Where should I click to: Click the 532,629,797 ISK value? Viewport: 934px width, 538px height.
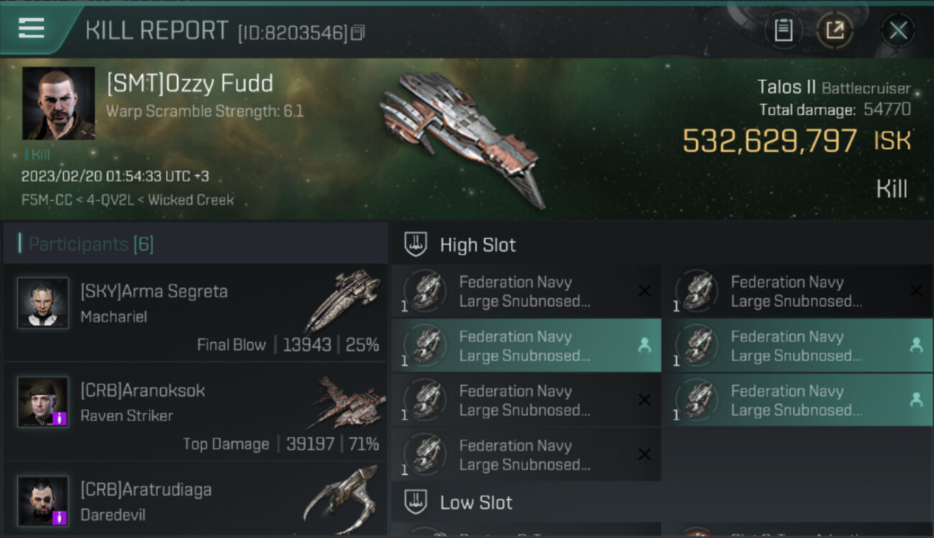point(769,141)
